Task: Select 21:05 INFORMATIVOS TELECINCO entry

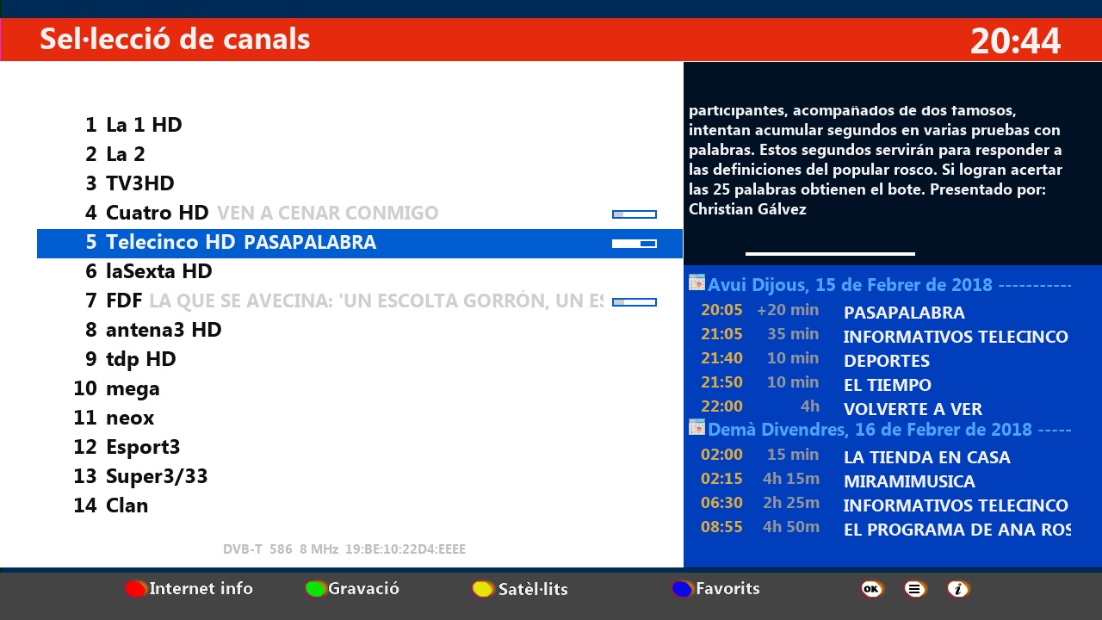Action: pyautogui.click(x=880, y=336)
